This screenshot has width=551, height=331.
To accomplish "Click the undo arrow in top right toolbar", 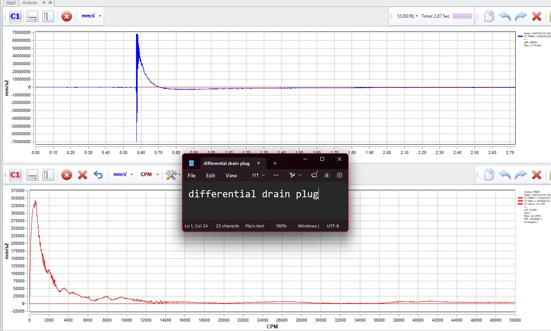I will (505, 16).
